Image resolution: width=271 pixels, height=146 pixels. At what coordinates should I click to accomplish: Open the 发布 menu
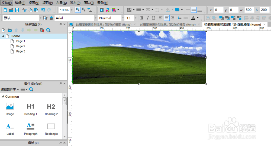(75, 3)
